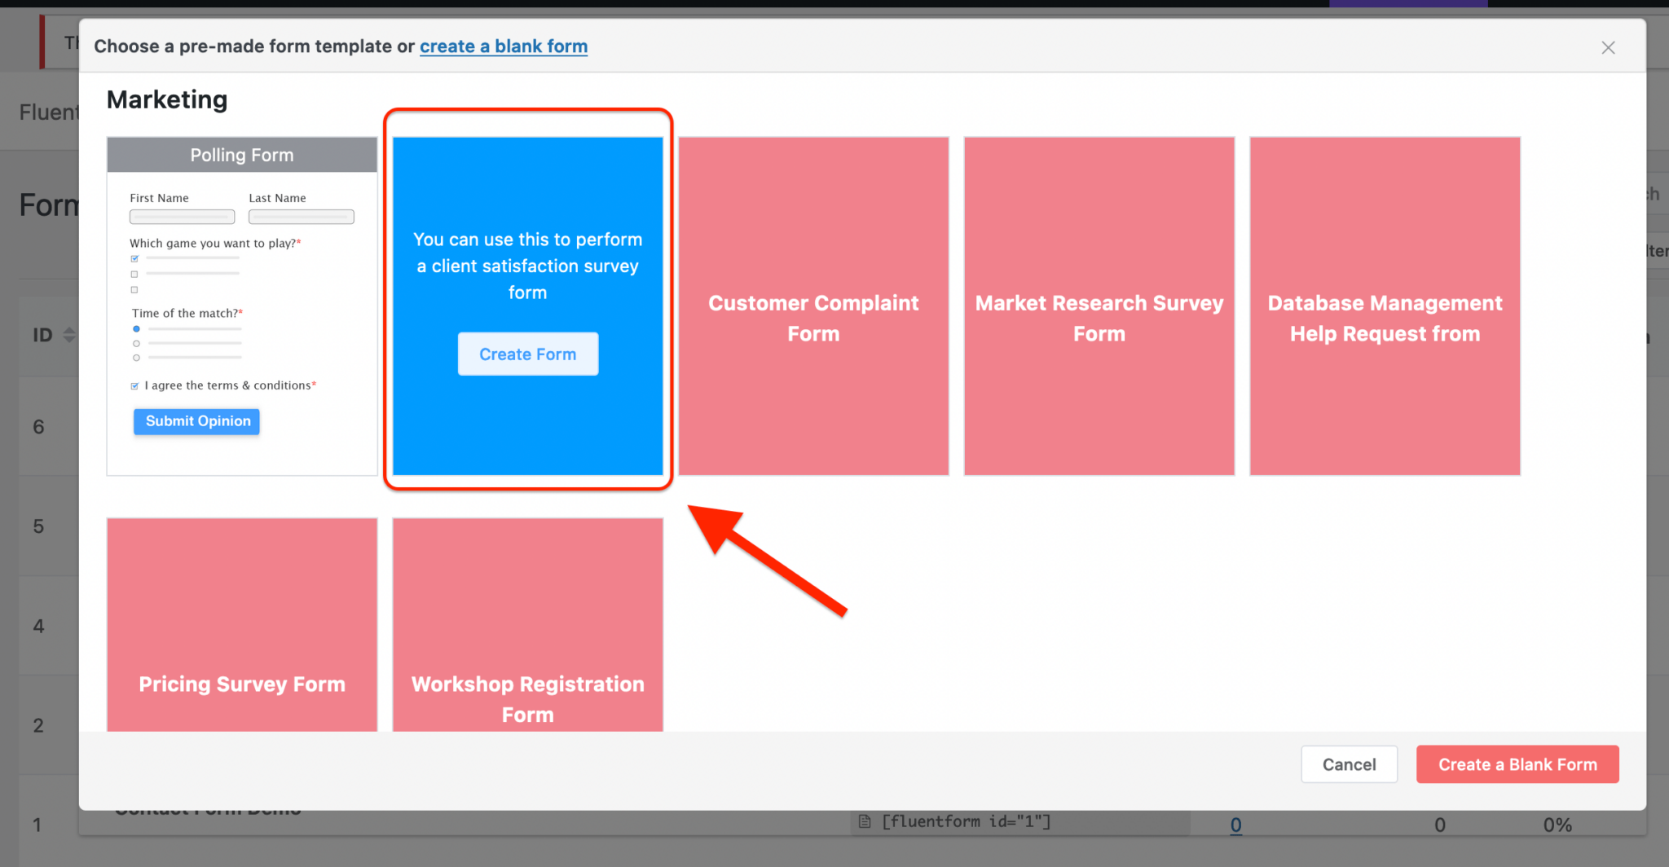Uncheck "I agree the terms & conditions"

coord(134,385)
